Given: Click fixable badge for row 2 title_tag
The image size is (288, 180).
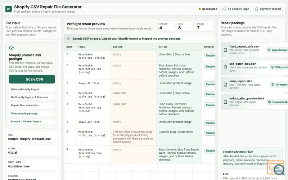Looking at the screenshot, I should [210, 55].
